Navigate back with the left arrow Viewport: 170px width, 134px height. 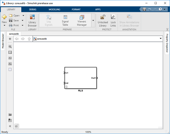[x=17, y=39]
